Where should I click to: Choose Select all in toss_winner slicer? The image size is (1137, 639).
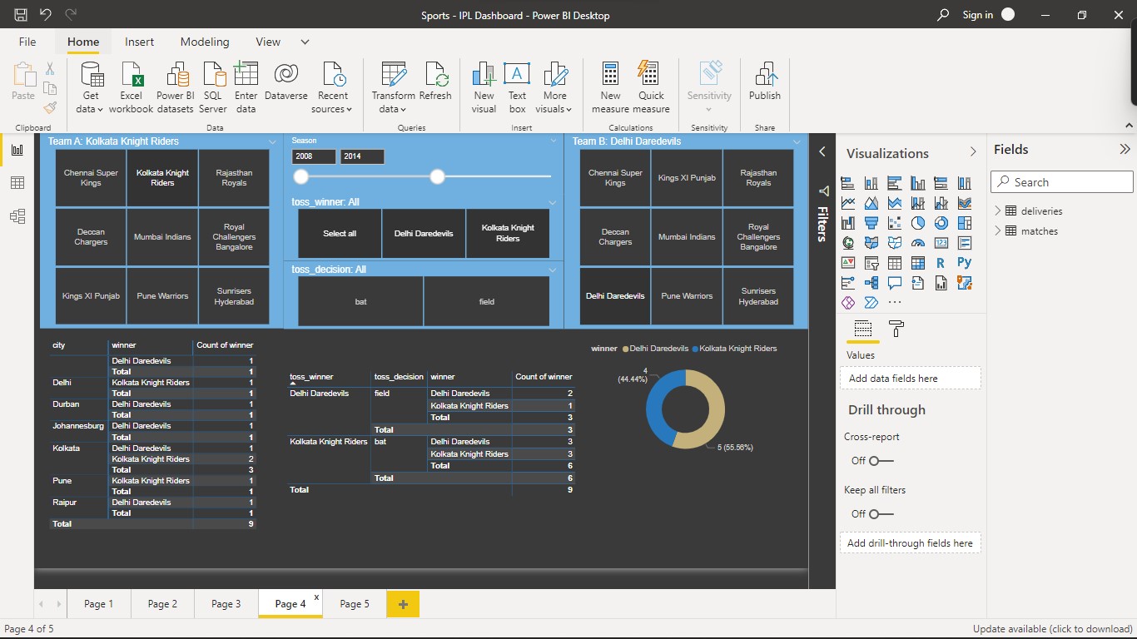pyautogui.click(x=340, y=234)
